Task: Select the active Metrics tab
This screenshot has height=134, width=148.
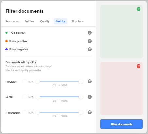Action: tap(60, 21)
